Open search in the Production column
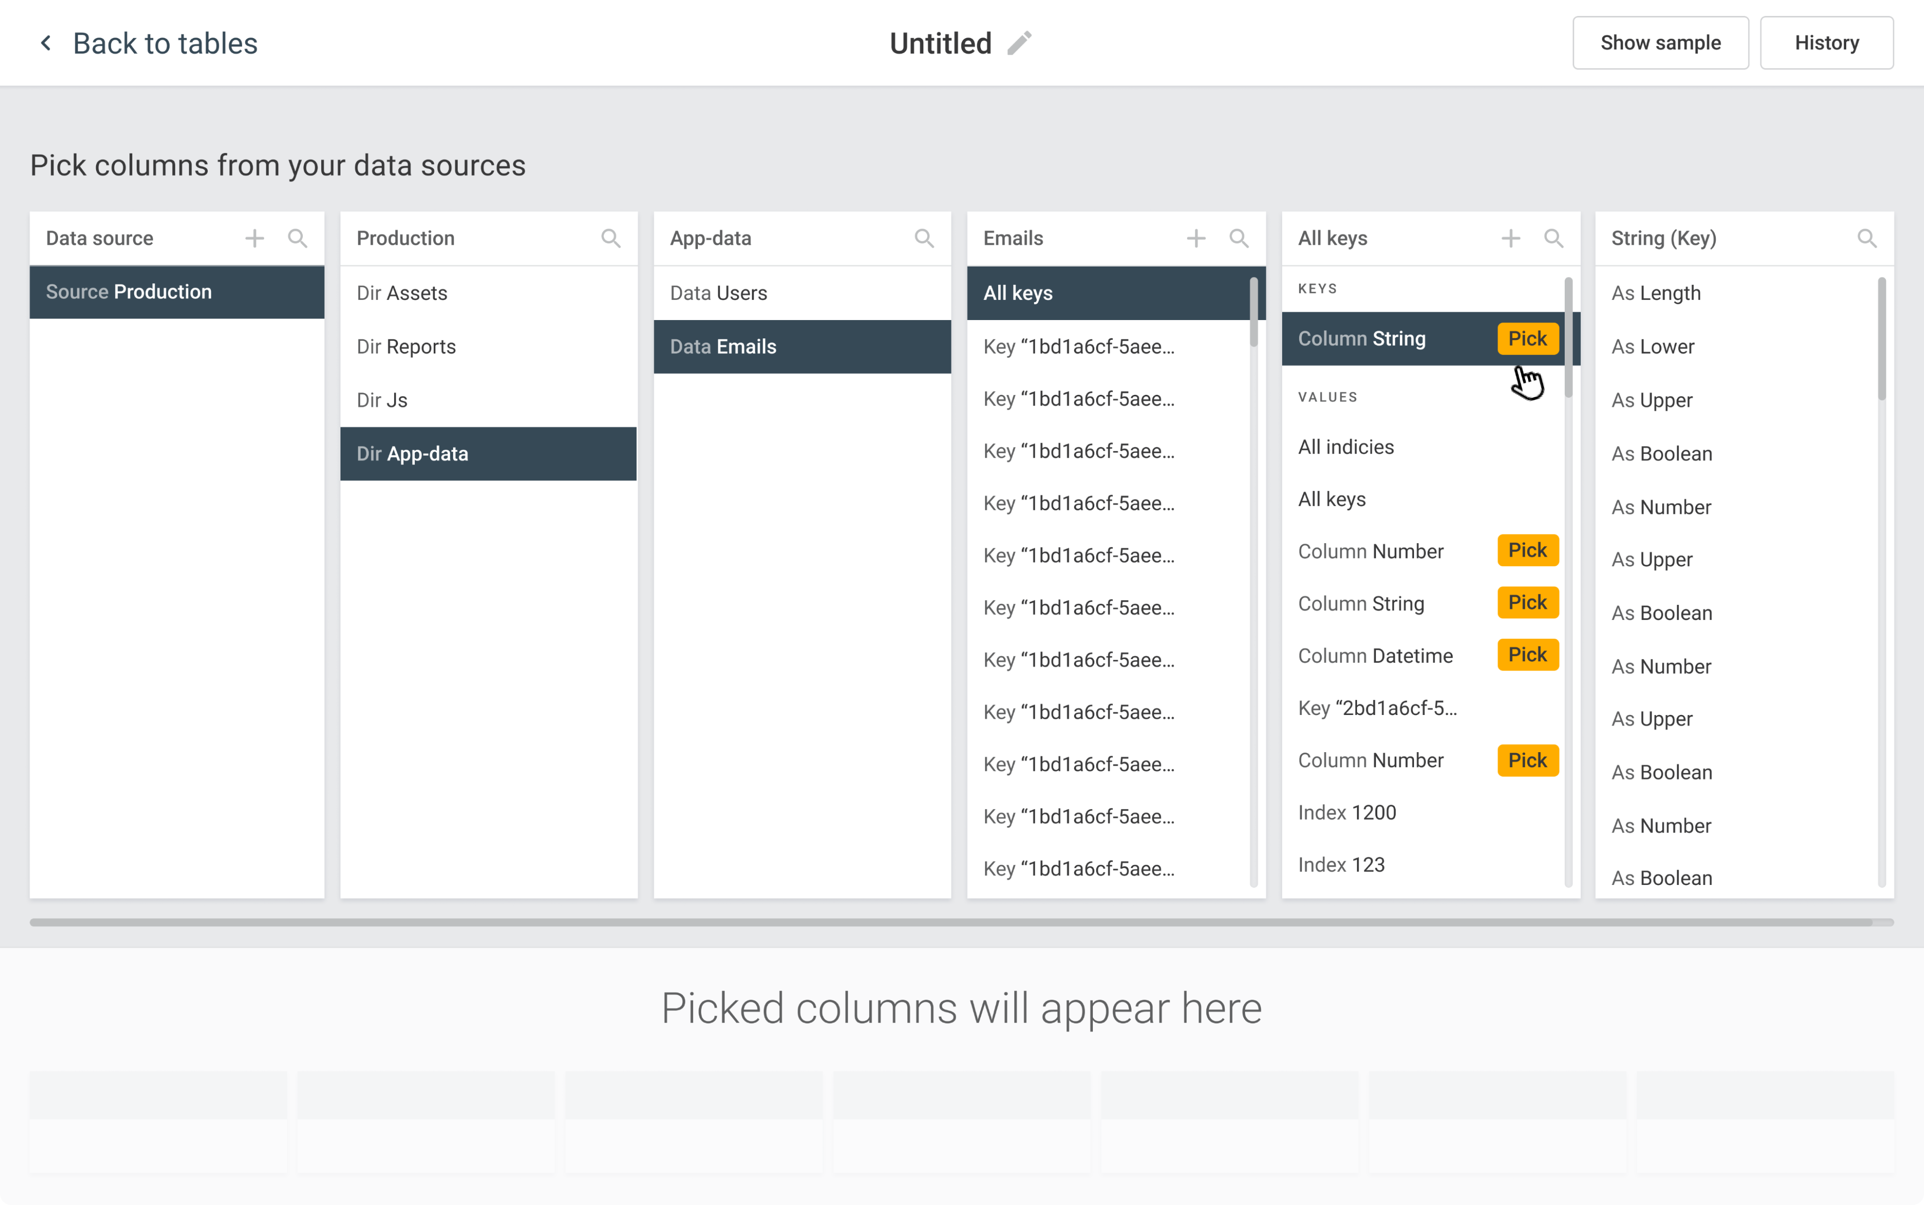This screenshot has width=1924, height=1205. [x=610, y=238]
